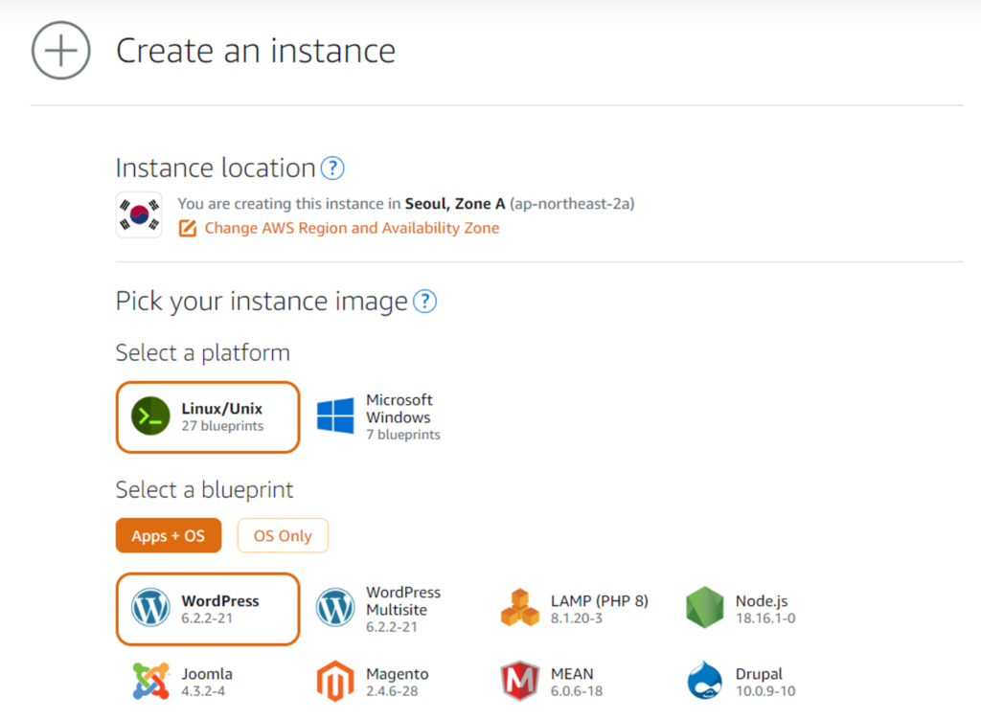This screenshot has height=719, width=981.
Task: Click the '(ap-northeast-2a)' text
Action: pos(572,204)
